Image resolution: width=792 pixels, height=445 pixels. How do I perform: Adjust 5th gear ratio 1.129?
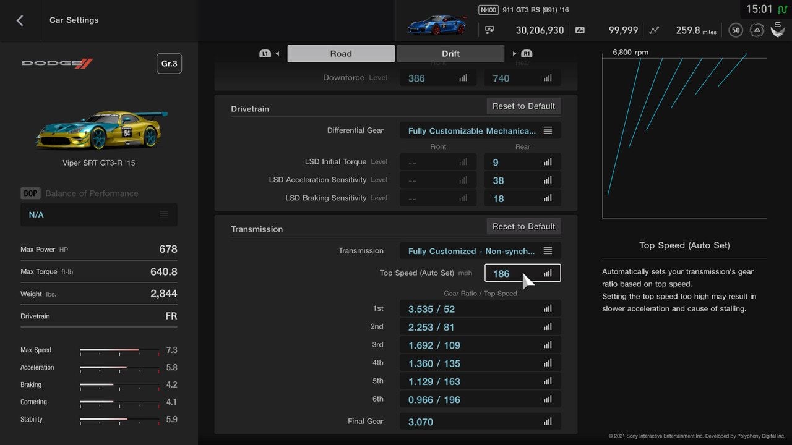point(480,381)
